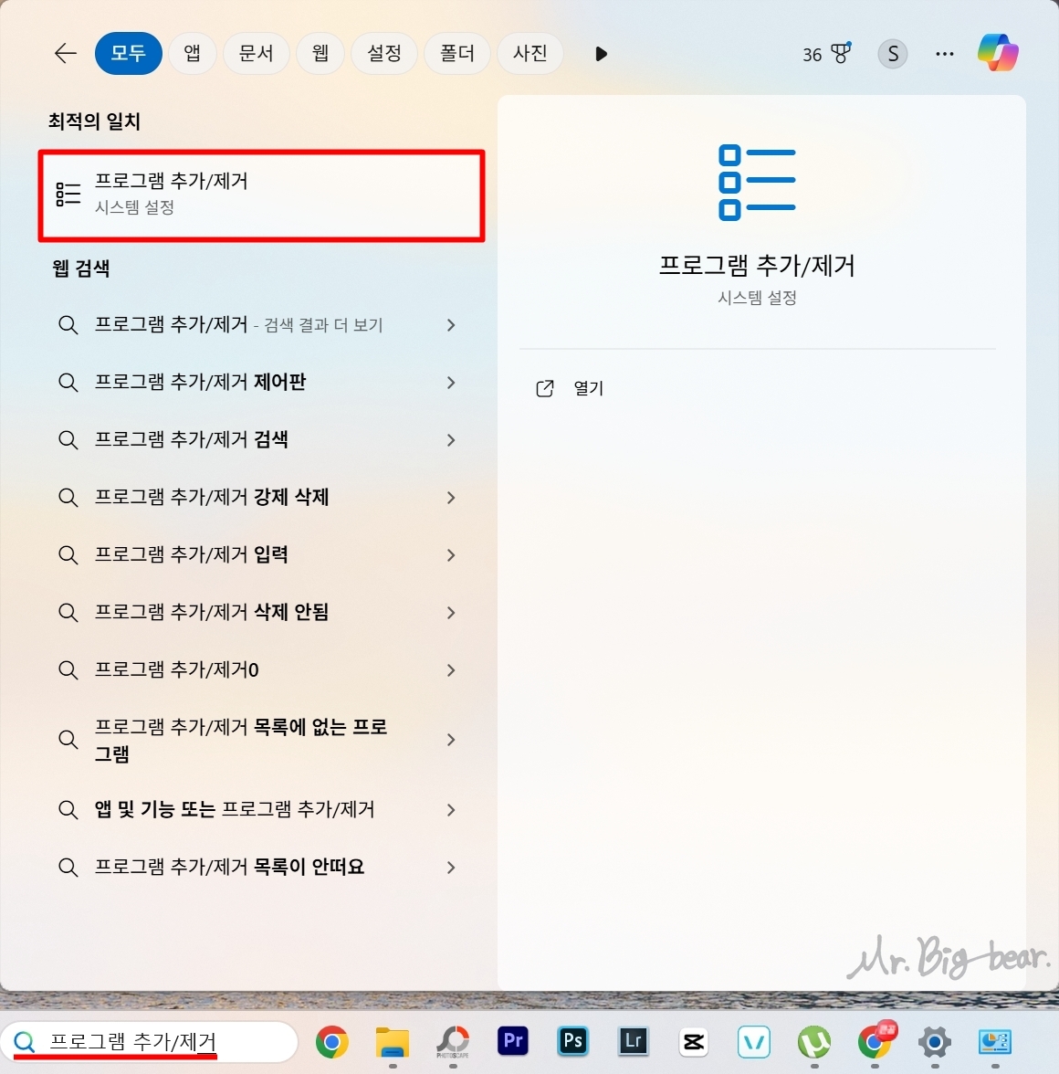Open Photoshop from the taskbar
The height and width of the screenshot is (1074, 1059).
tap(572, 1041)
